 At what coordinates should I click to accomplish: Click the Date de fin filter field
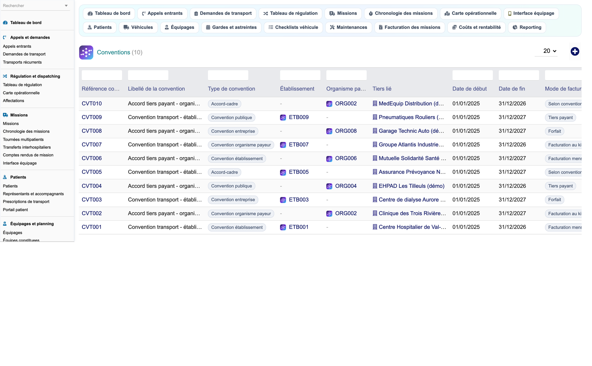[x=519, y=75]
